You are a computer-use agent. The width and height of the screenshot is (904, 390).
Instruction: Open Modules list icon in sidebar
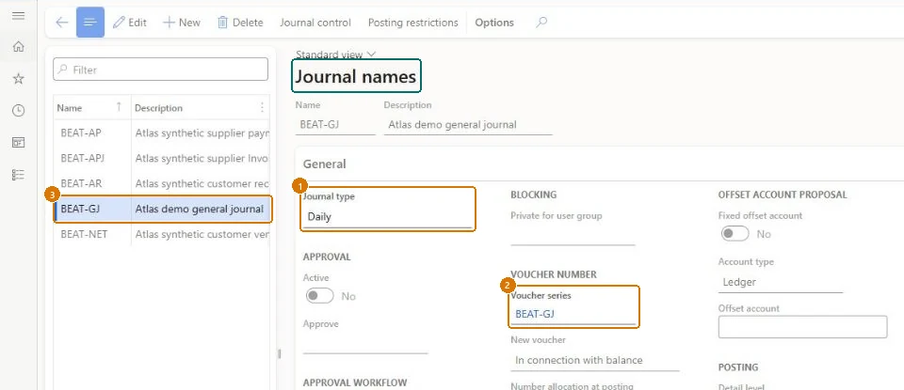point(19,175)
